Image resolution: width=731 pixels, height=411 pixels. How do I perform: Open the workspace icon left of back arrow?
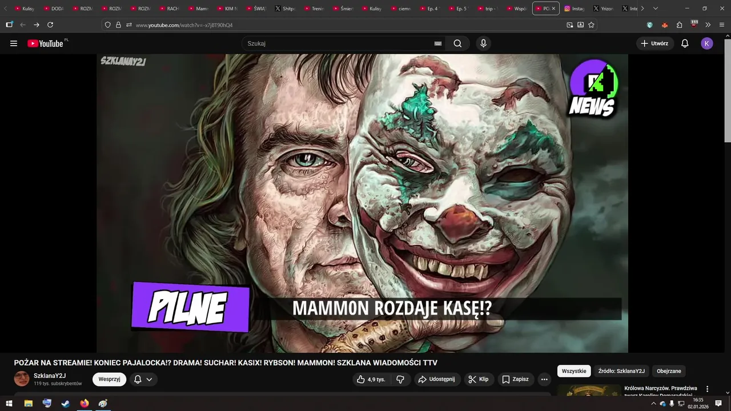[9, 25]
